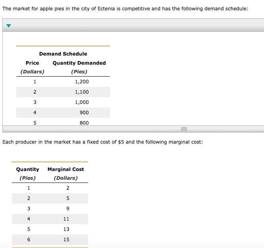Select the 1,000 quantity demanded cell
The height and width of the screenshot is (248, 264).
(x=82, y=102)
